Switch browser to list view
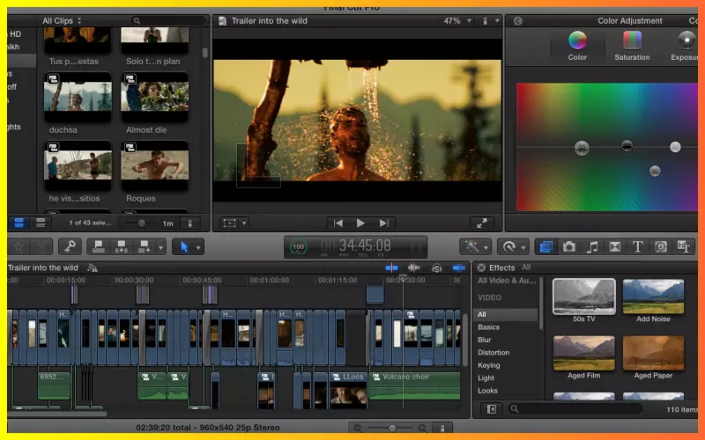705x440 pixels. click(41, 223)
